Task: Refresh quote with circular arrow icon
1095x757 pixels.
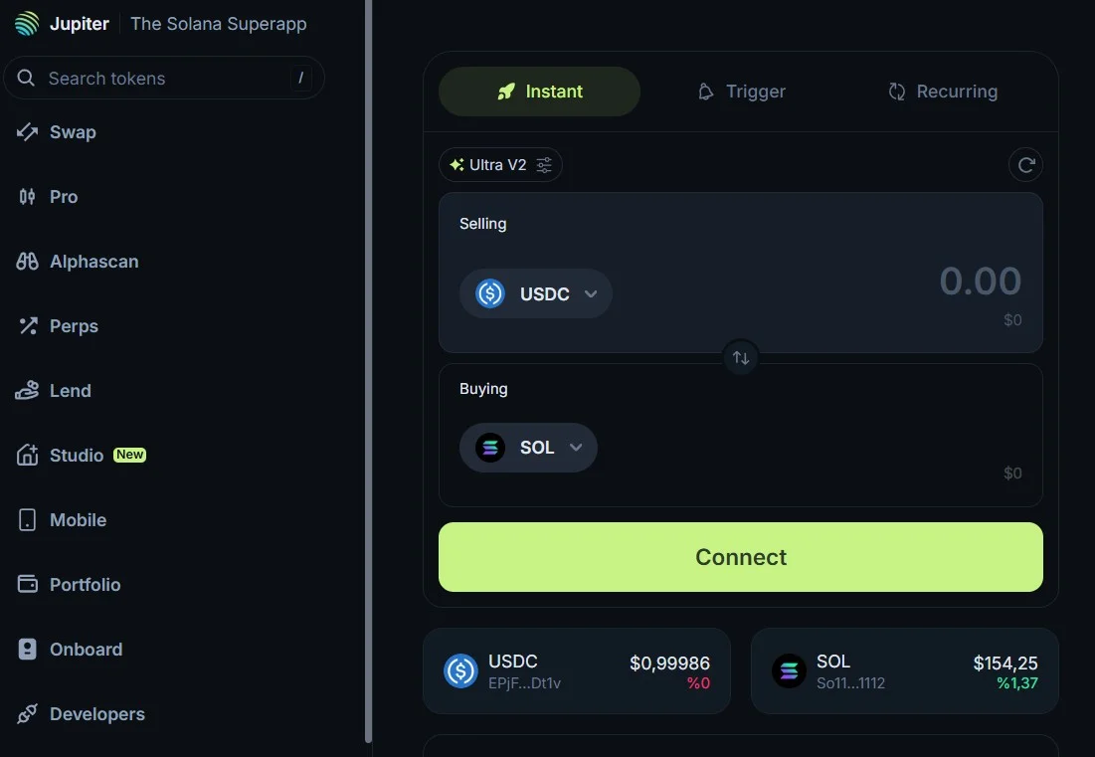Action: pos(1025,165)
